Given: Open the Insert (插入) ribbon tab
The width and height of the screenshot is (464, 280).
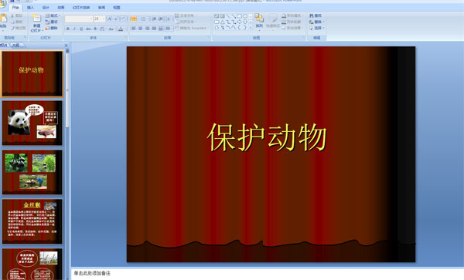Looking at the screenshot, I should click(x=30, y=8).
